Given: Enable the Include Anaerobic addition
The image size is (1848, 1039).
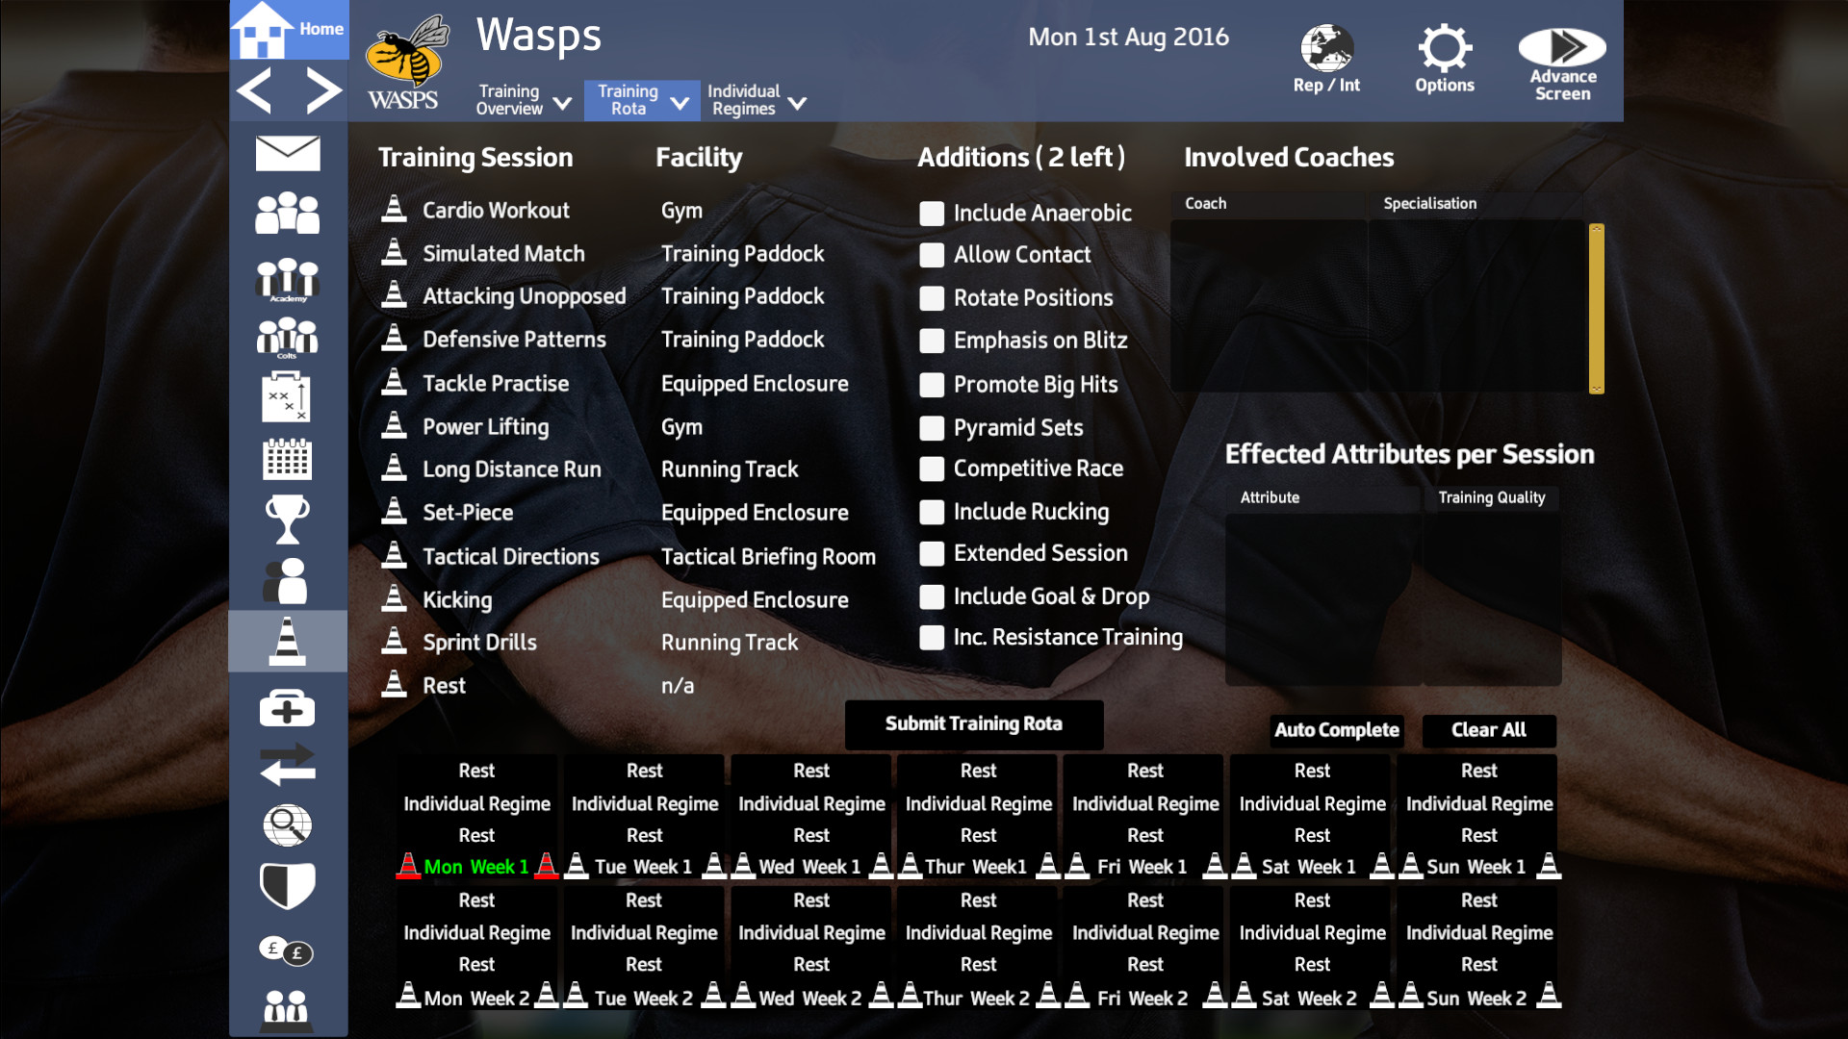Looking at the screenshot, I should coord(932,214).
